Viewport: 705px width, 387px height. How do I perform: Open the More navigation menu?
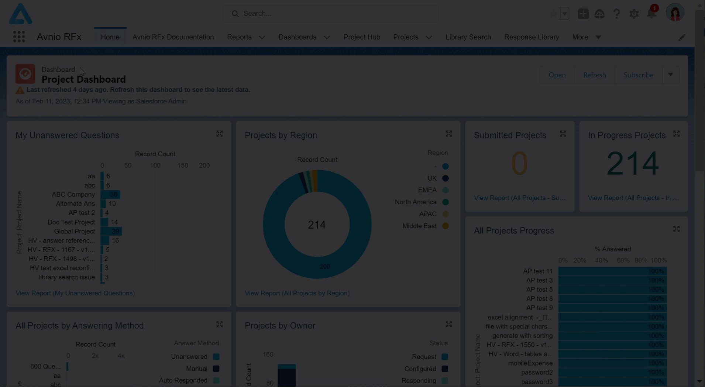(586, 37)
